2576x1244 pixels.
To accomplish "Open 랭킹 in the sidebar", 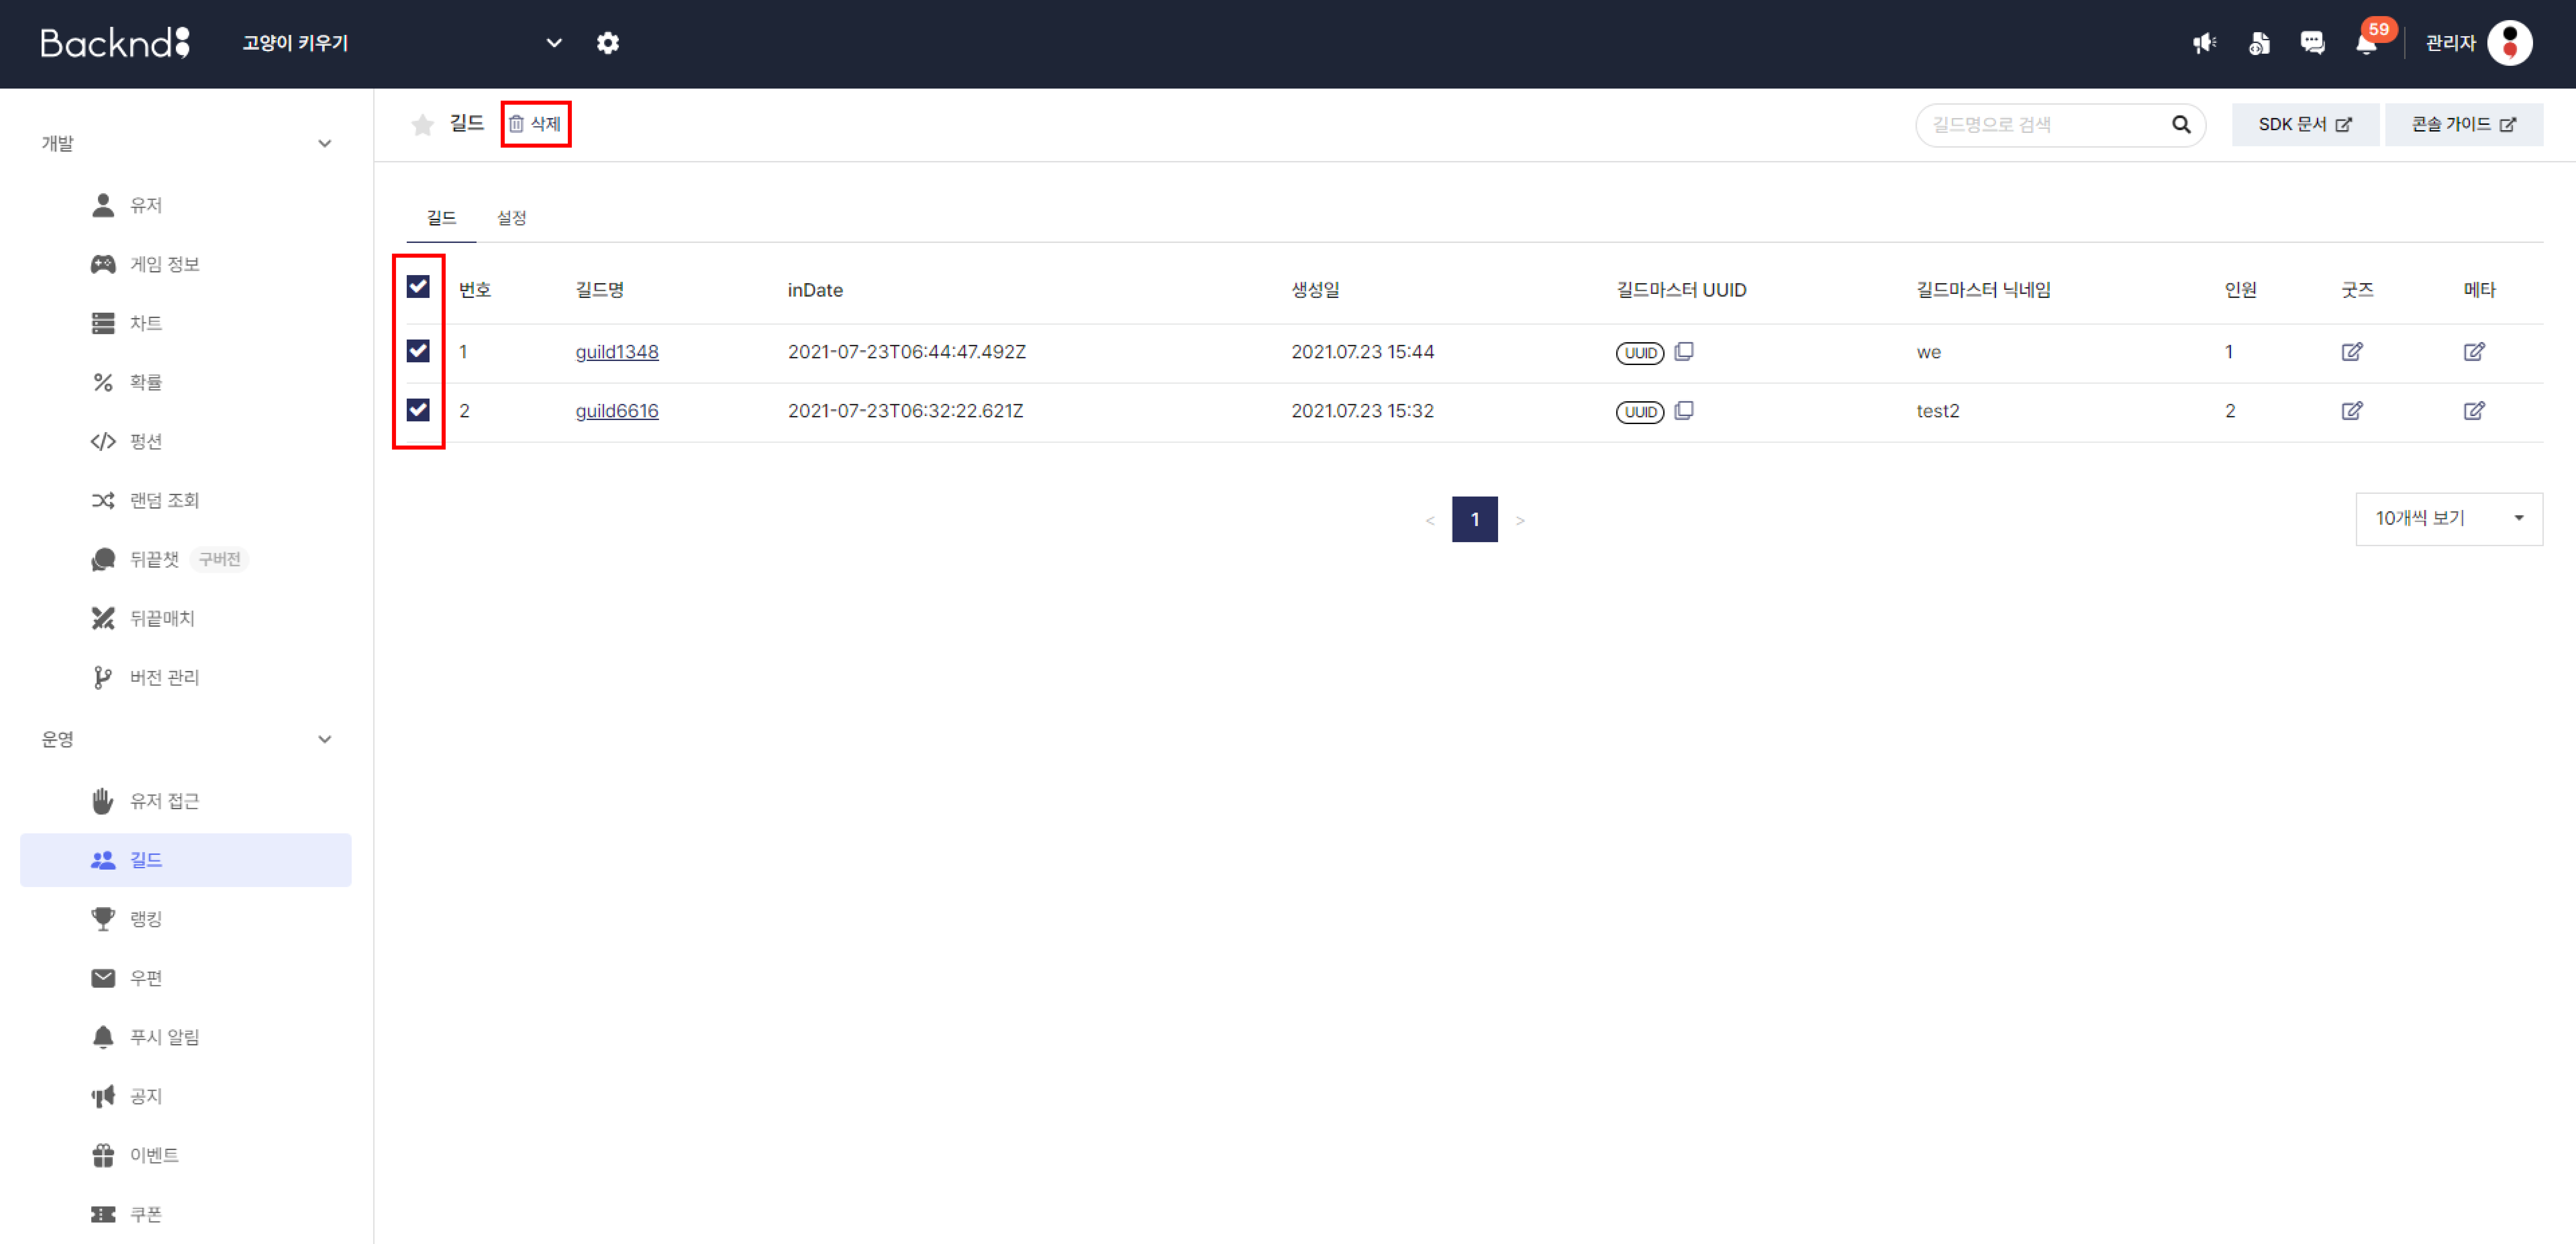I will (x=186, y=919).
